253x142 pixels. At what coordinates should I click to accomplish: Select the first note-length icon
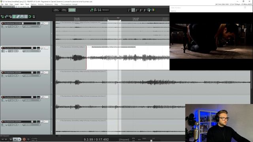point(129,10)
